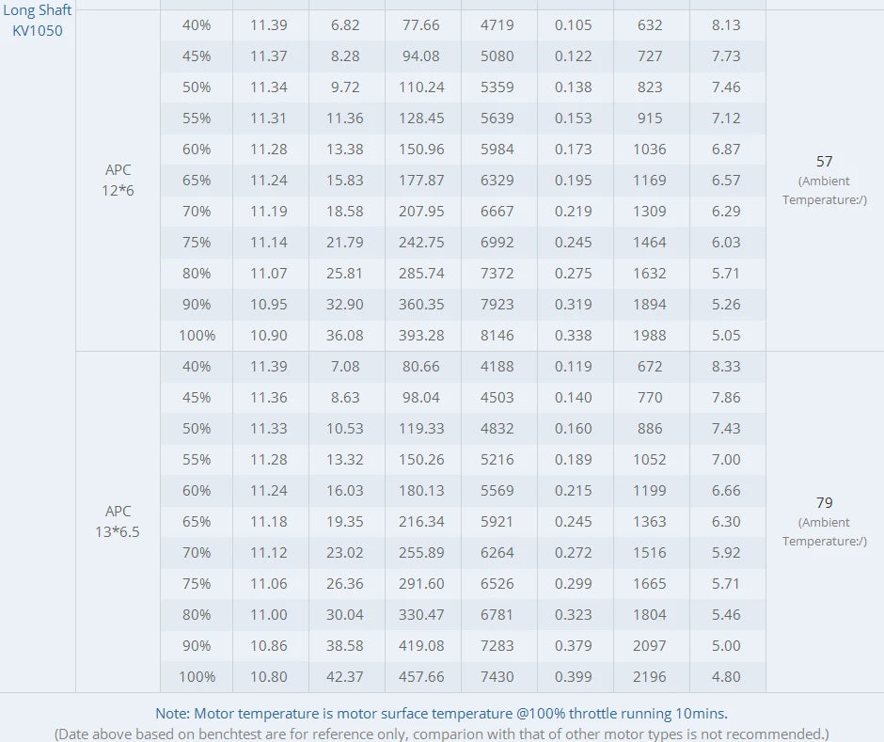Click the 10.80 voltage cell
Image resolution: width=884 pixels, height=742 pixels.
(269, 677)
